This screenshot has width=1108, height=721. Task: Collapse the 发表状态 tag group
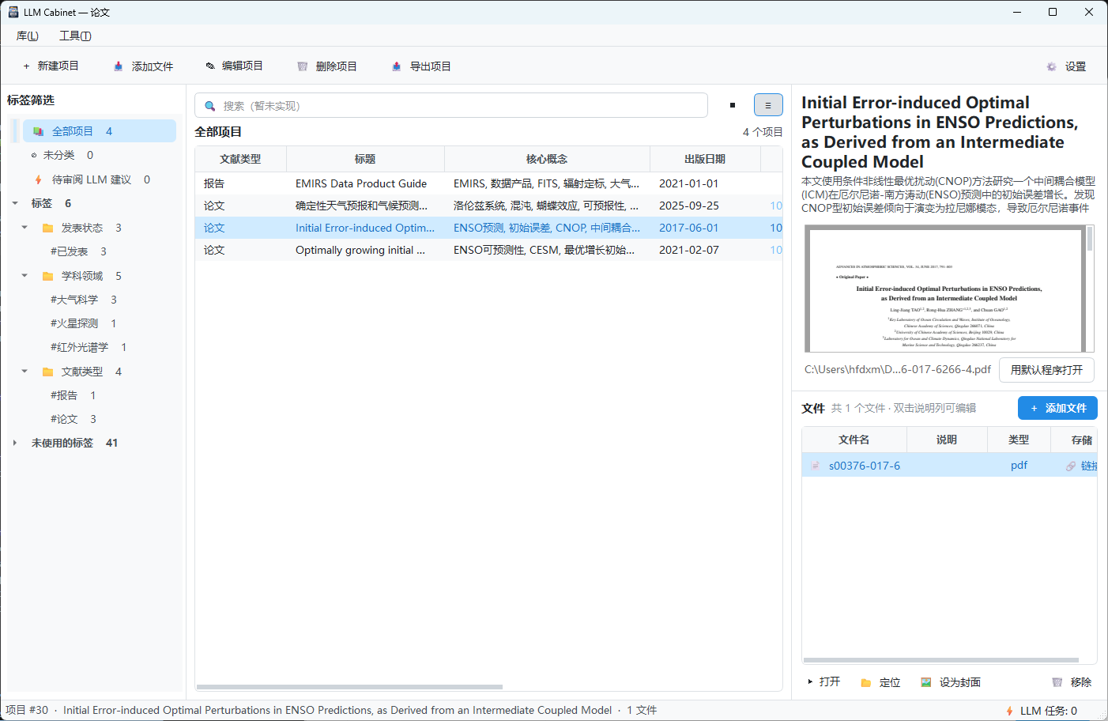point(24,228)
